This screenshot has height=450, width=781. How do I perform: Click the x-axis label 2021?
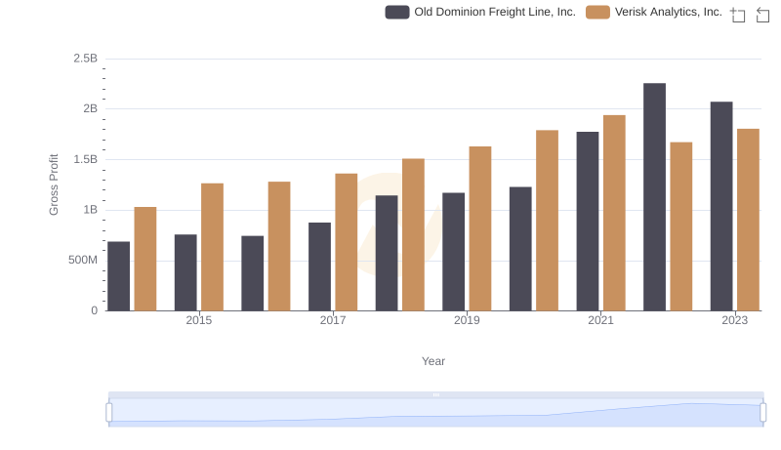[x=600, y=320]
